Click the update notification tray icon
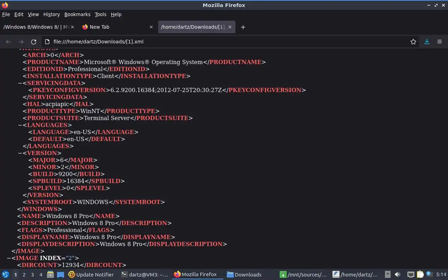The image size is (448, 280). pos(429,275)
